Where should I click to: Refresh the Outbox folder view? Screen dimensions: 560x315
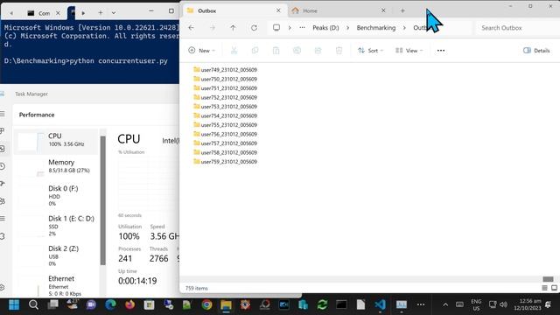click(x=254, y=27)
